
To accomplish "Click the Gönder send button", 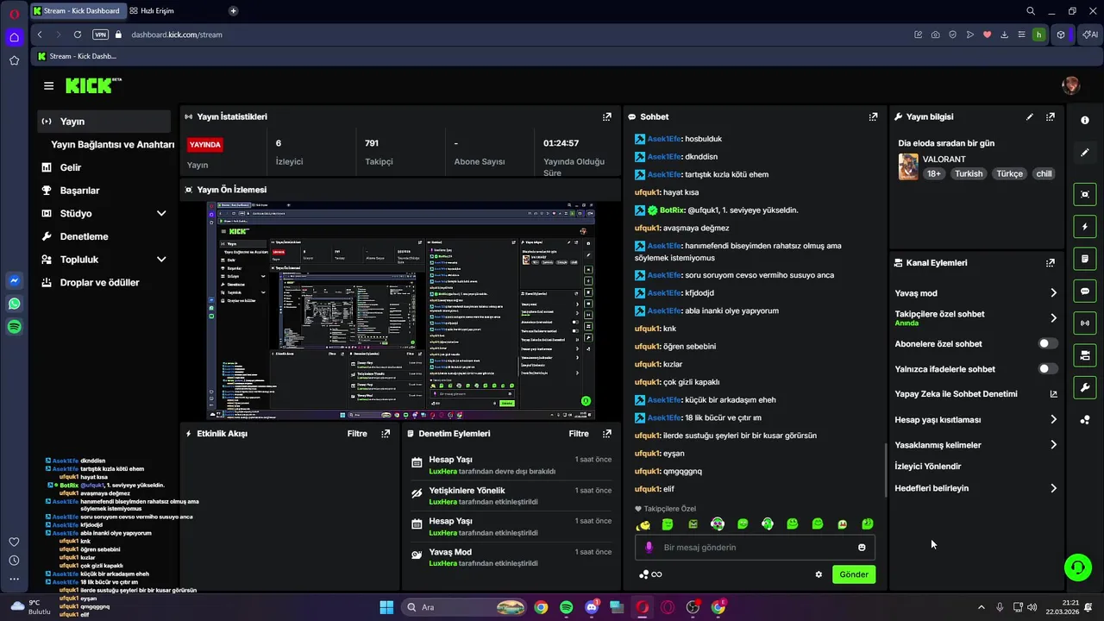I will click(854, 574).
